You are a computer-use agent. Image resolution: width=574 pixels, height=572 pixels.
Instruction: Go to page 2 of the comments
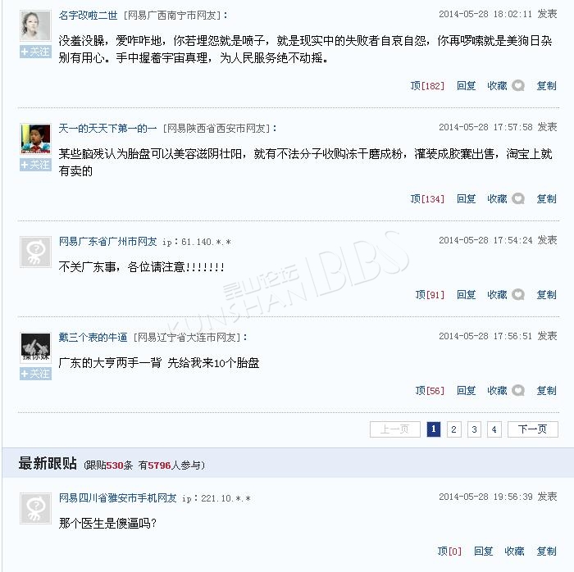tap(454, 429)
